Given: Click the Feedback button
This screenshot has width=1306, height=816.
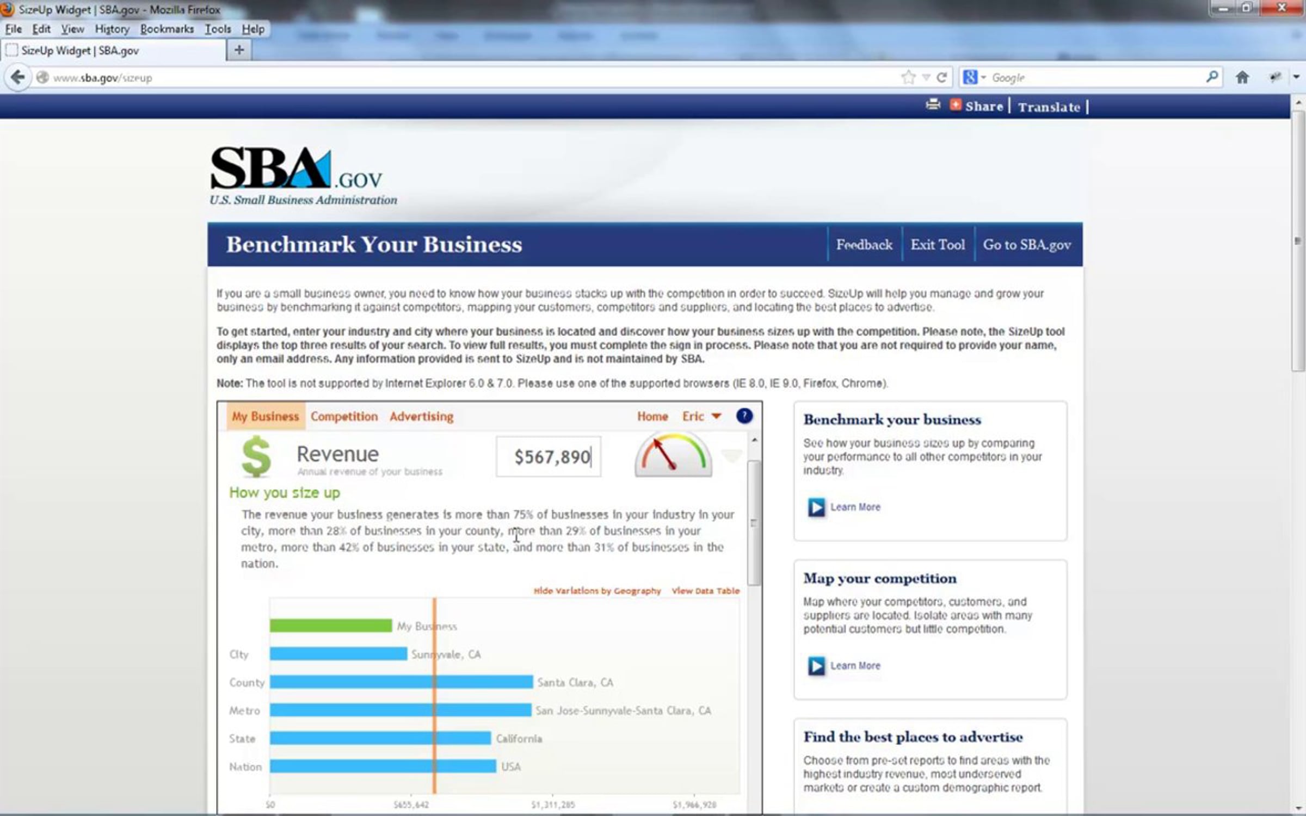Looking at the screenshot, I should 864,245.
